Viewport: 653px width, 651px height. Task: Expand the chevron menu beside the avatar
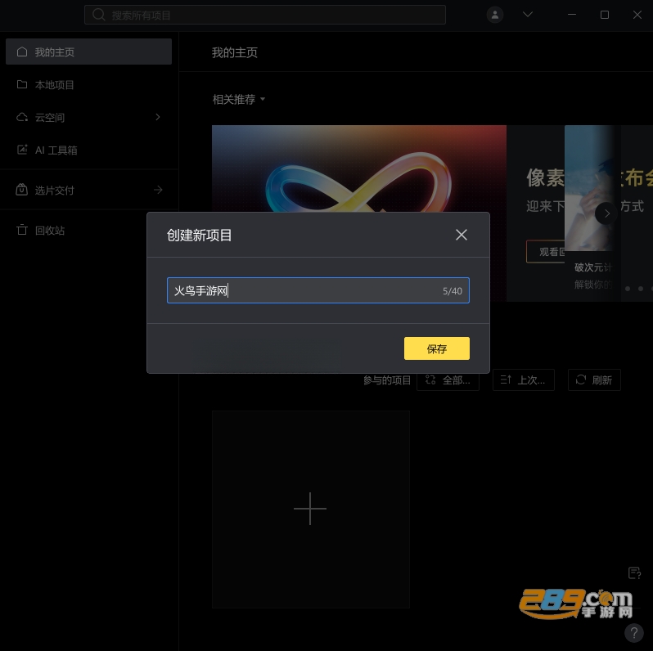click(528, 15)
